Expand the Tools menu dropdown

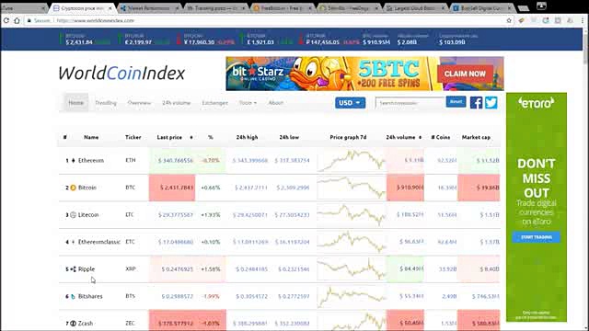click(x=248, y=102)
